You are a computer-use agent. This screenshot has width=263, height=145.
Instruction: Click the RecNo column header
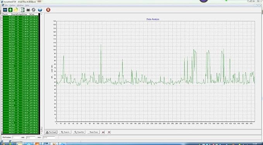click(x=7, y=14)
